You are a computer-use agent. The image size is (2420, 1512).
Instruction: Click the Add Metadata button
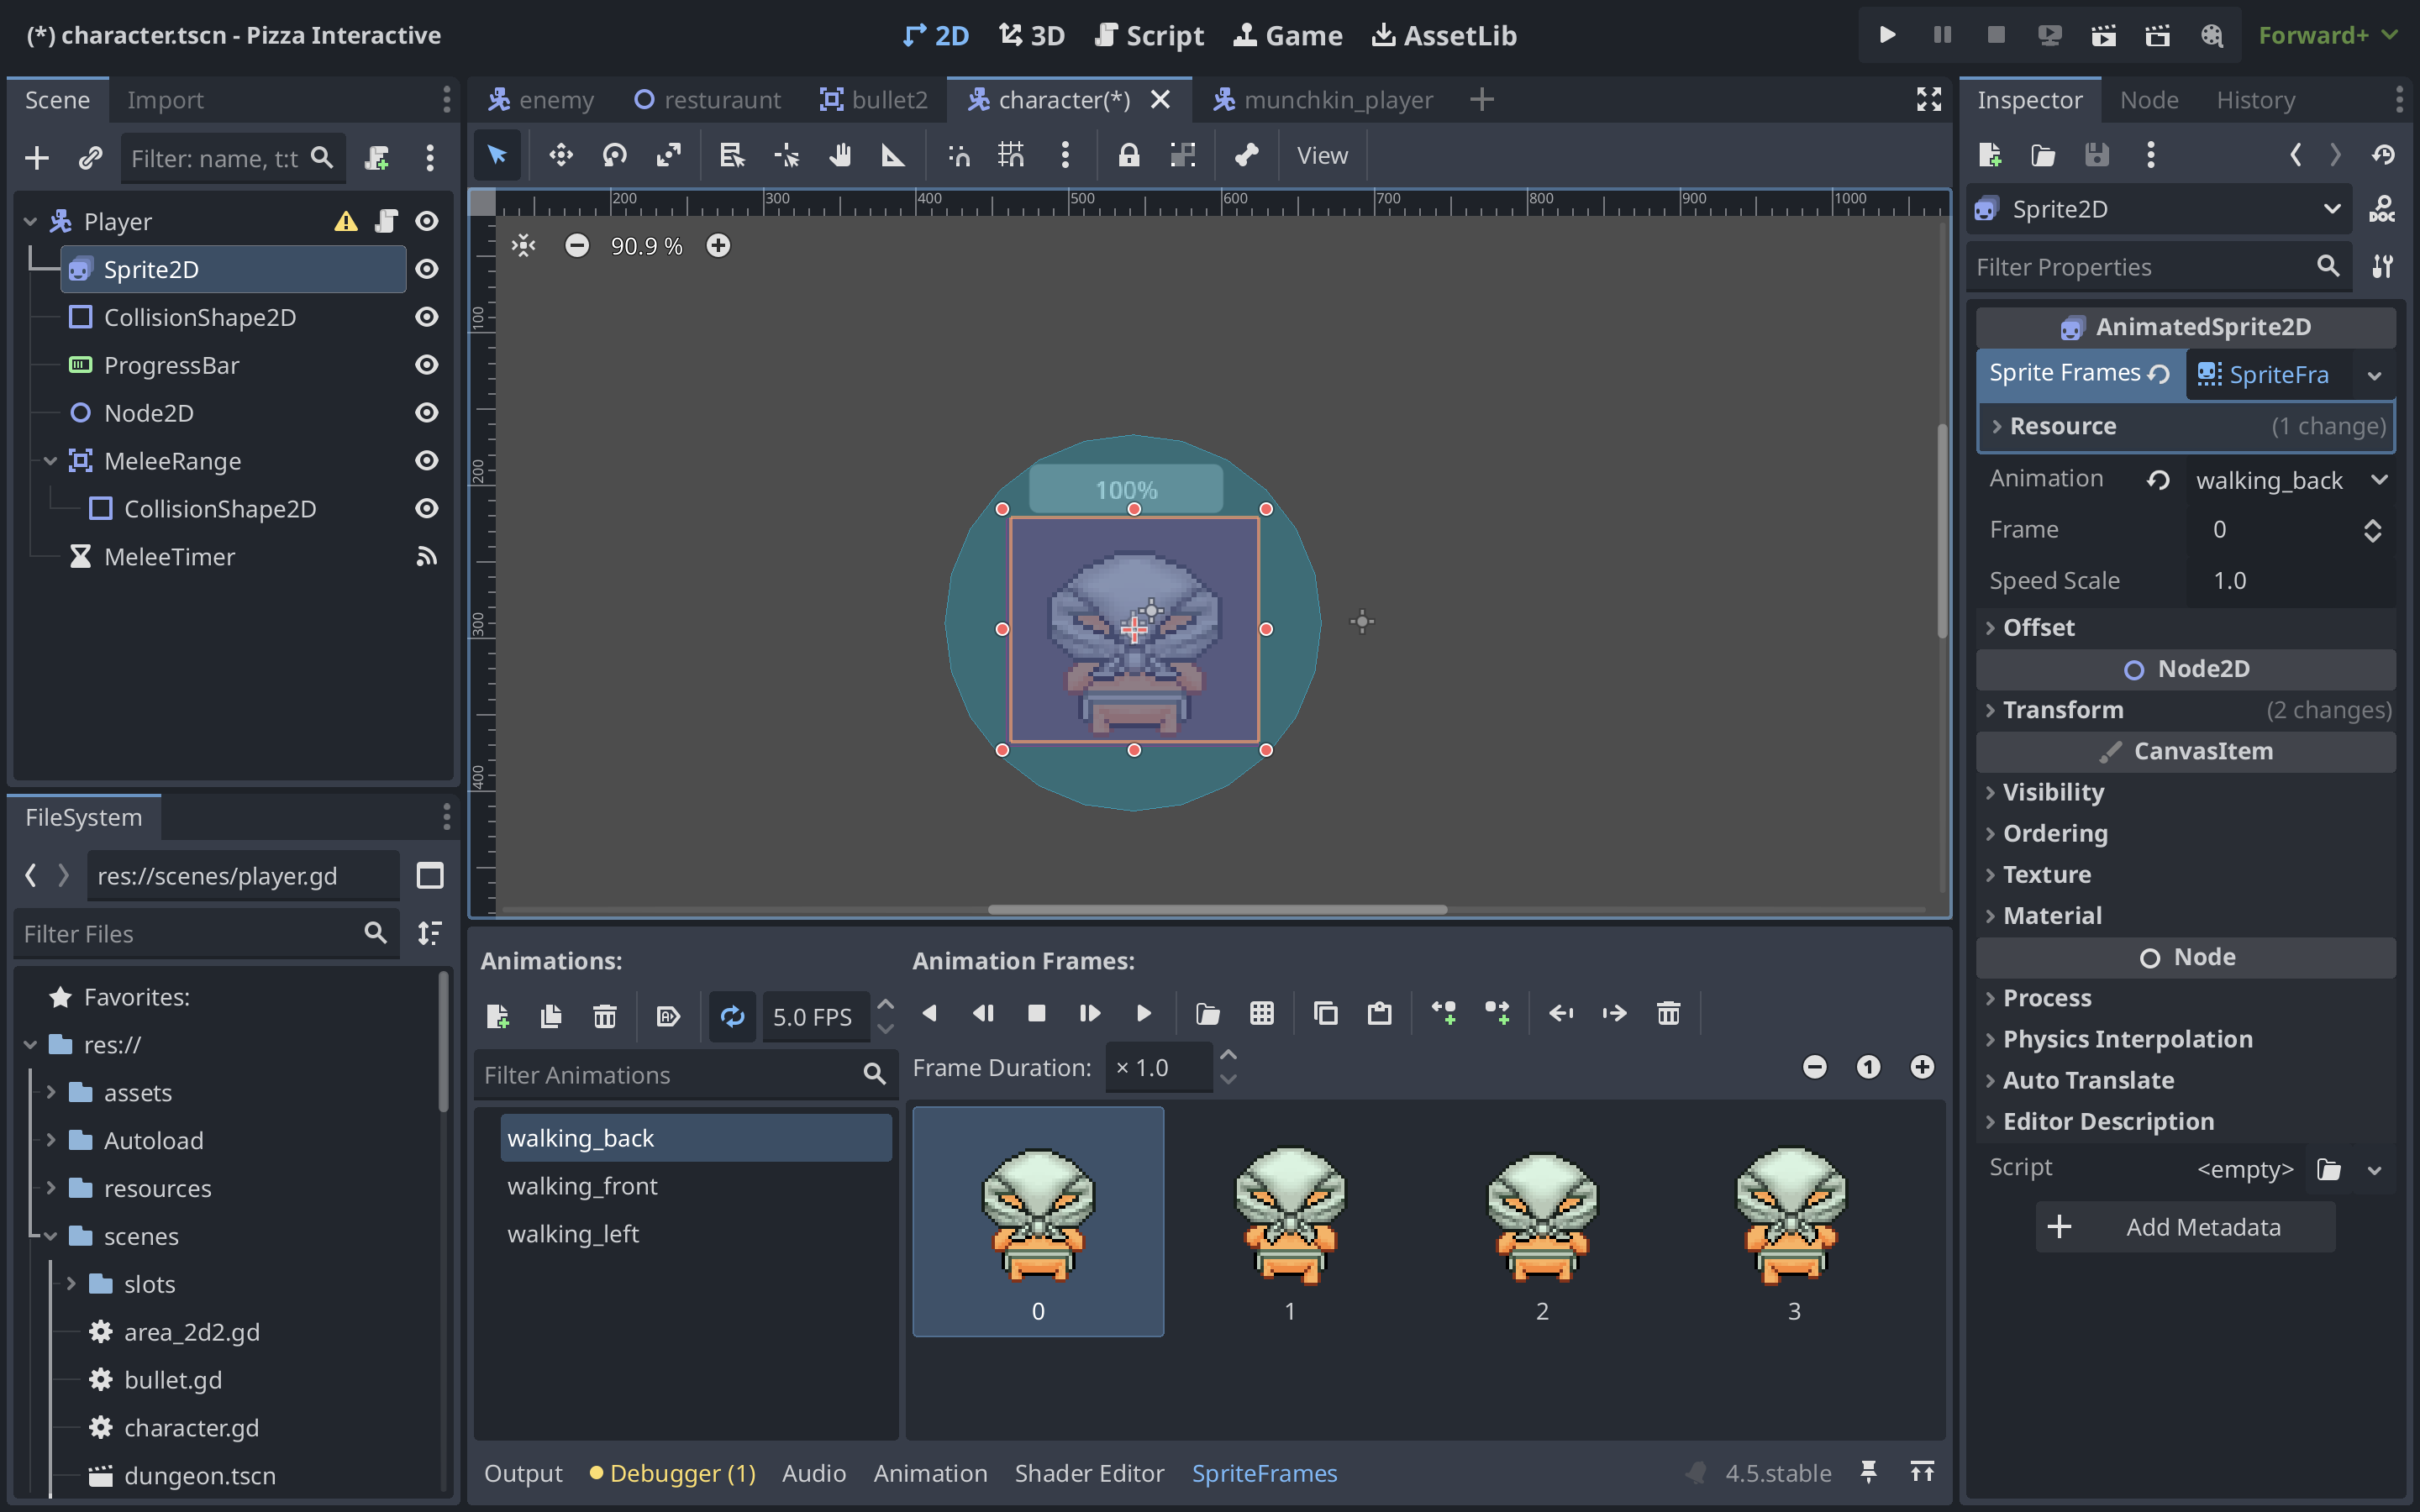click(x=2185, y=1227)
